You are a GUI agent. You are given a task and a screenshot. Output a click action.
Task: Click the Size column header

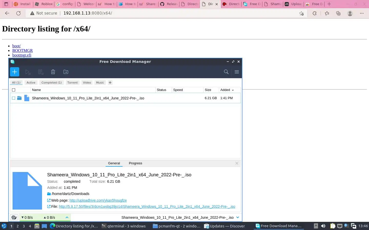click(x=211, y=90)
